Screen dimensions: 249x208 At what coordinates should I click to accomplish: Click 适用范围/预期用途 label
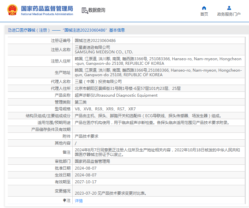pos(54,122)
